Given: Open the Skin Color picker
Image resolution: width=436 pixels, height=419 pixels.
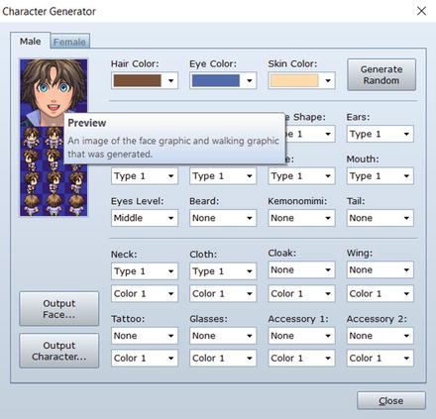Looking at the screenshot, I should coord(301,80).
